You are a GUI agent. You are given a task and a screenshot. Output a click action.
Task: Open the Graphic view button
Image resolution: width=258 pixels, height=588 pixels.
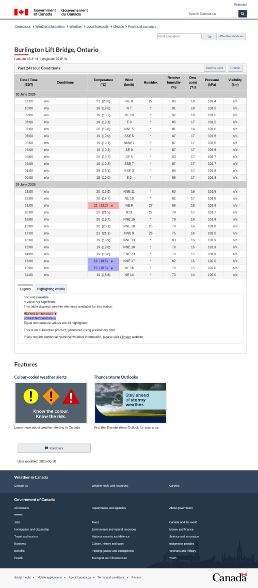click(235, 68)
